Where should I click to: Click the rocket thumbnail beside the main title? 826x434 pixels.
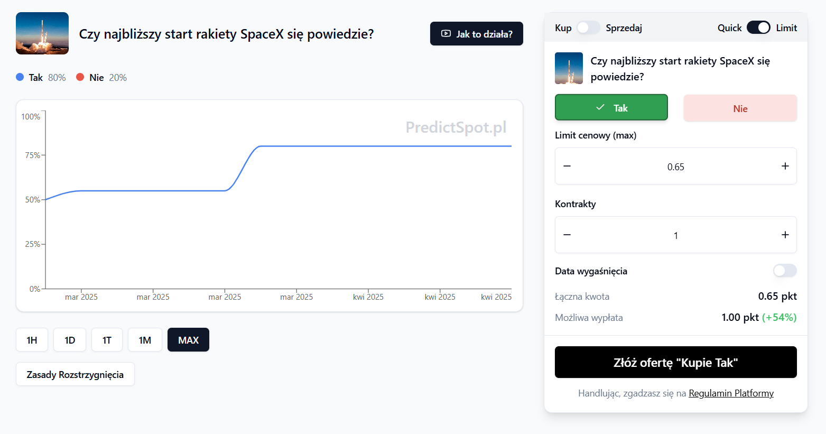(x=42, y=33)
